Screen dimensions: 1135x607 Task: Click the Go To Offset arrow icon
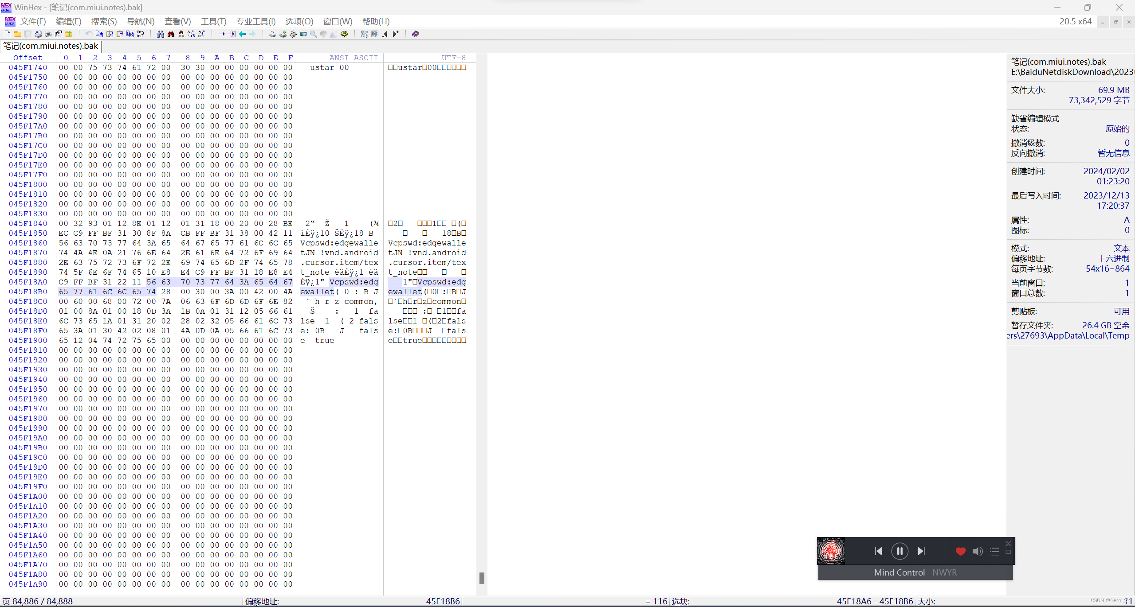(x=222, y=34)
